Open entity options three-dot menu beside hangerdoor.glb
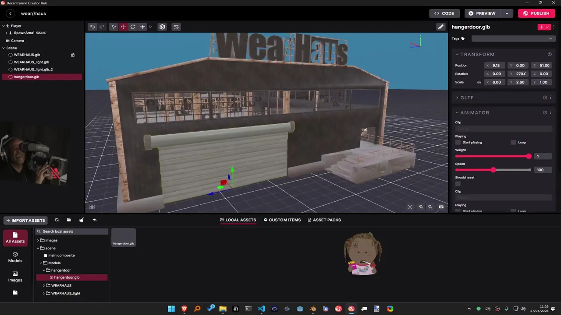Screen dimensions: 561x315 [554, 27]
